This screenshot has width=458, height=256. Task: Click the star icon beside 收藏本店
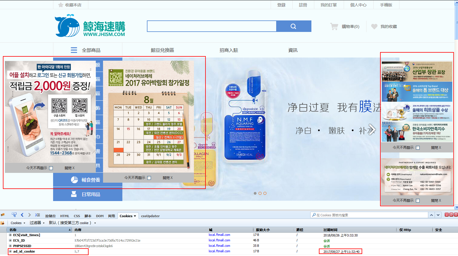(61, 5)
